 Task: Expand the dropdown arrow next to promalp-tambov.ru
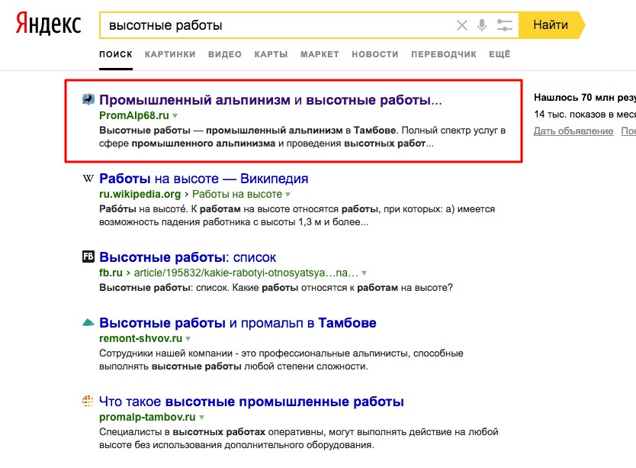pos(201,417)
